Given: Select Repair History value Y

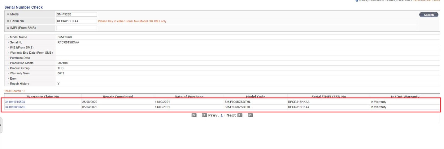Looking at the screenshot, I should [59, 84].
